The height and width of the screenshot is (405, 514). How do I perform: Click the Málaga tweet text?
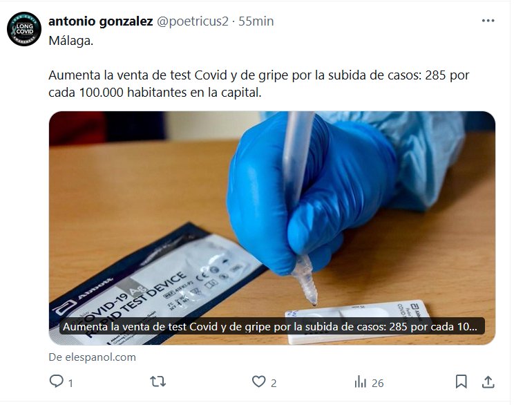point(70,41)
